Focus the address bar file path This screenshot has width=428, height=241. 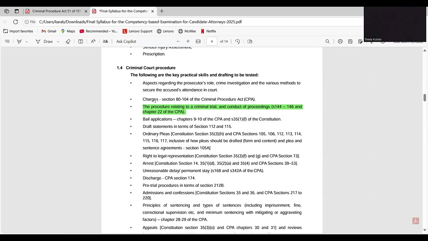140,22
